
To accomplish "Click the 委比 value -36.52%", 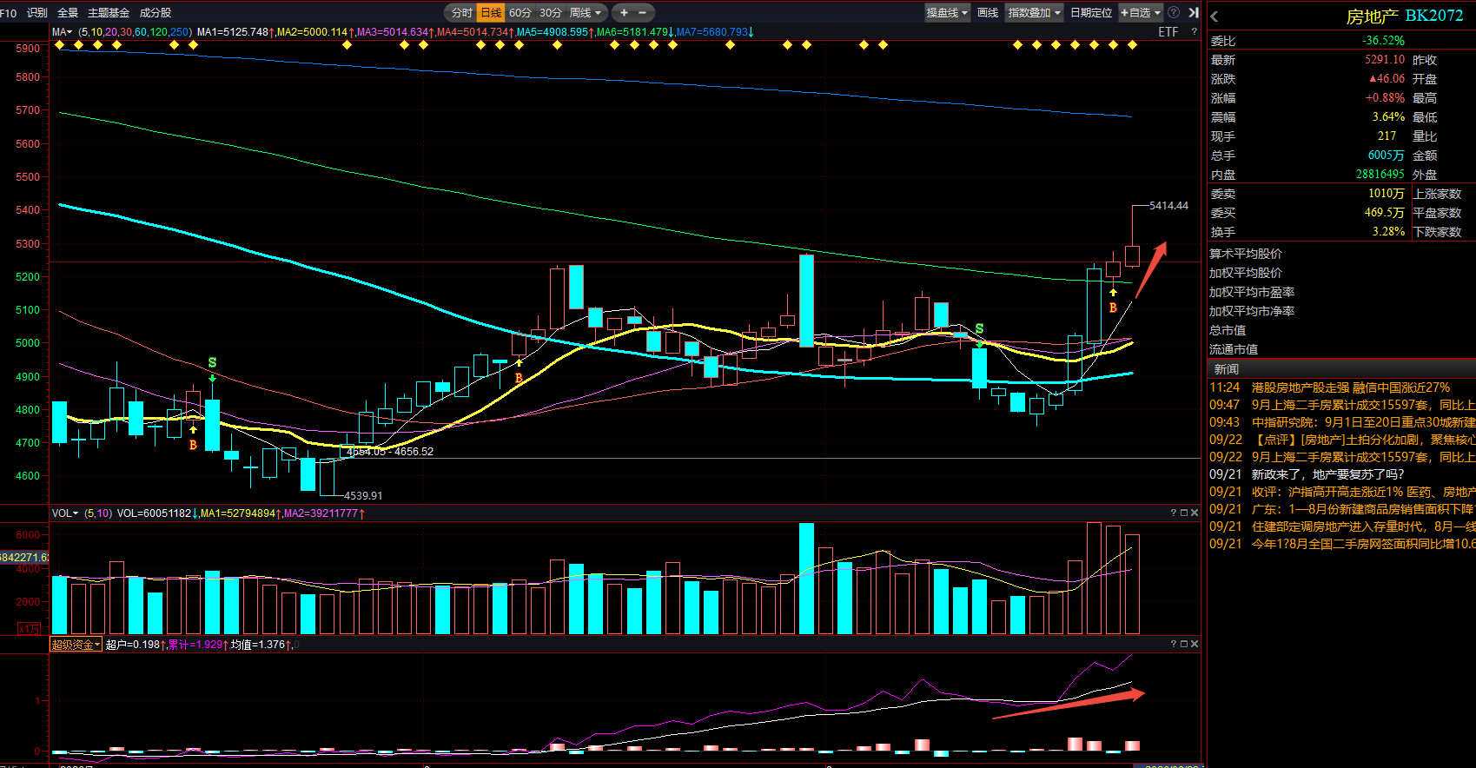I will (1383, 41).
